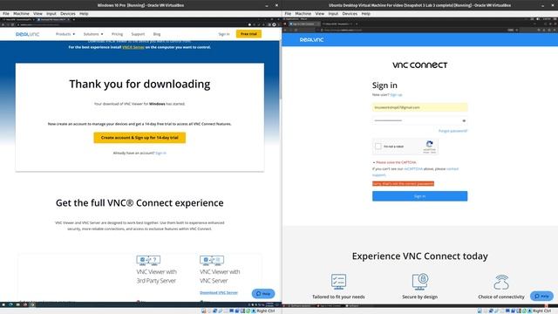Click the red incorrect password error banner
558x314 pixels.
pyautogui.click(x=403, y=184)
